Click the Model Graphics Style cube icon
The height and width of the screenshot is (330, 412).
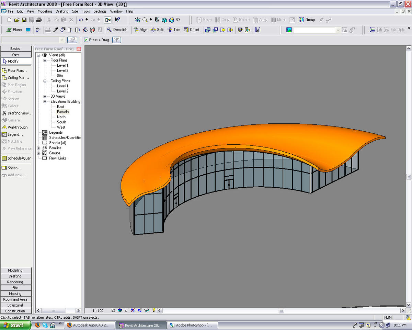(x=120, y=310)
